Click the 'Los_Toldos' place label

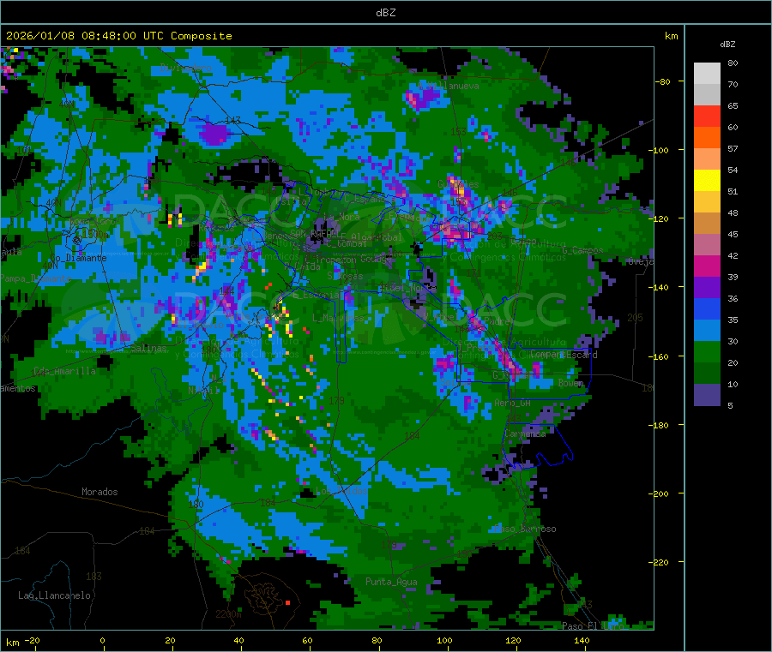[341, 491]
